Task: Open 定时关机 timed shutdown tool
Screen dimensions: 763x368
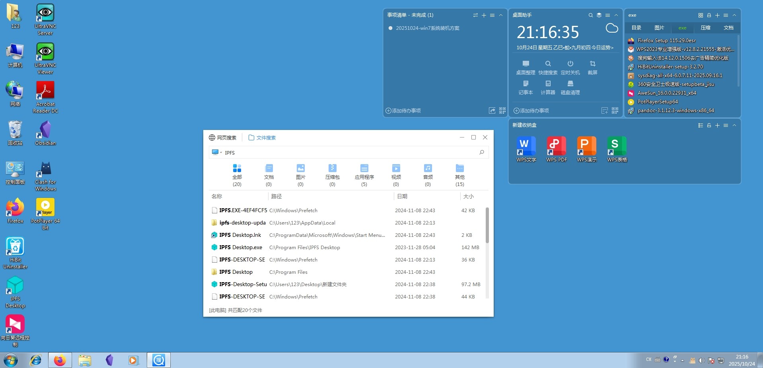Action: coord(570,67)
